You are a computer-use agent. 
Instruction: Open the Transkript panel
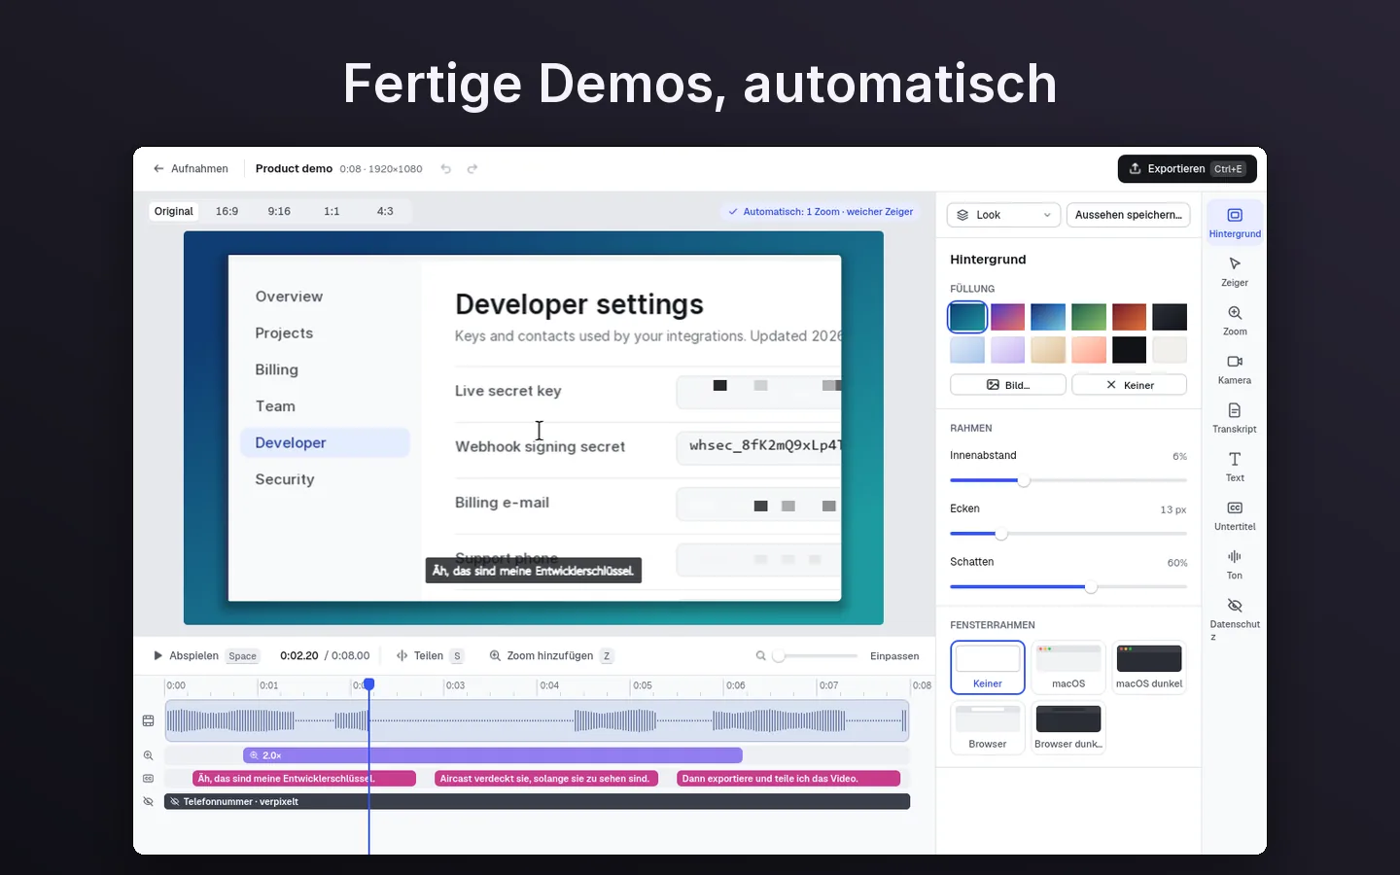coord(1235,417)
